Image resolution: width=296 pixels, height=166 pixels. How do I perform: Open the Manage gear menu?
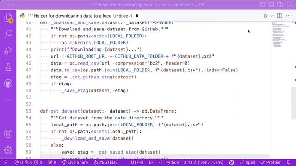8,150
